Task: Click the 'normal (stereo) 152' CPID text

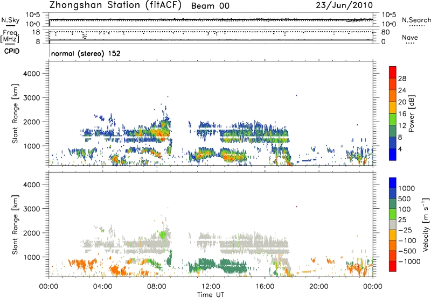Action: coord(86,53)
